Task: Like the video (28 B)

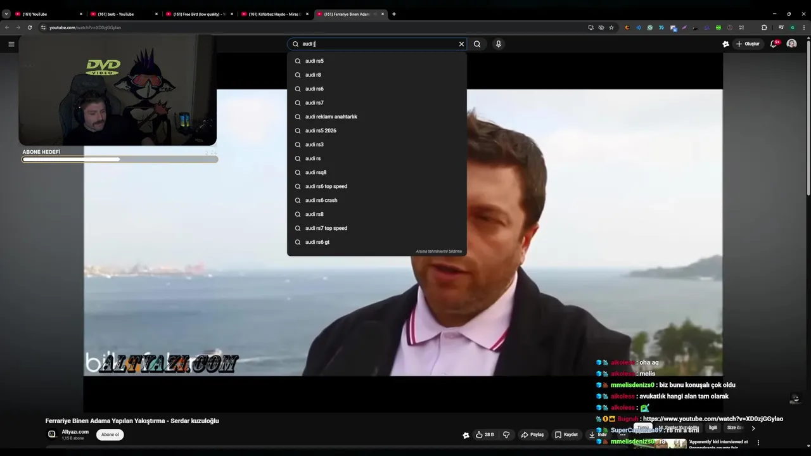Action: pyautogui.click(x=485, y=434)
